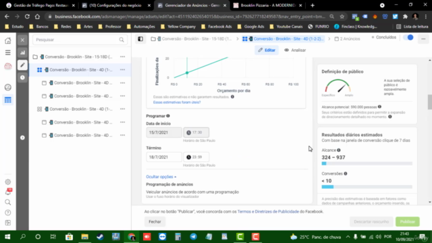432x243 pixels.
Task: Switch to Brooklin Pizzaria browser tab
Action: (x=267, y=5)
